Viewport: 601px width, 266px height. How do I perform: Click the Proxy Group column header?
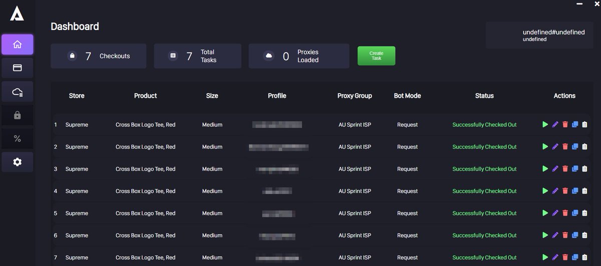355,95
